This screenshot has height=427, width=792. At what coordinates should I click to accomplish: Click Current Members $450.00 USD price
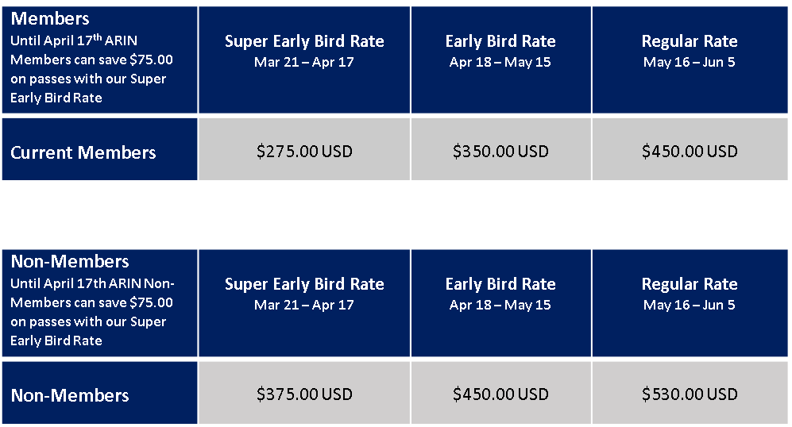690,149
